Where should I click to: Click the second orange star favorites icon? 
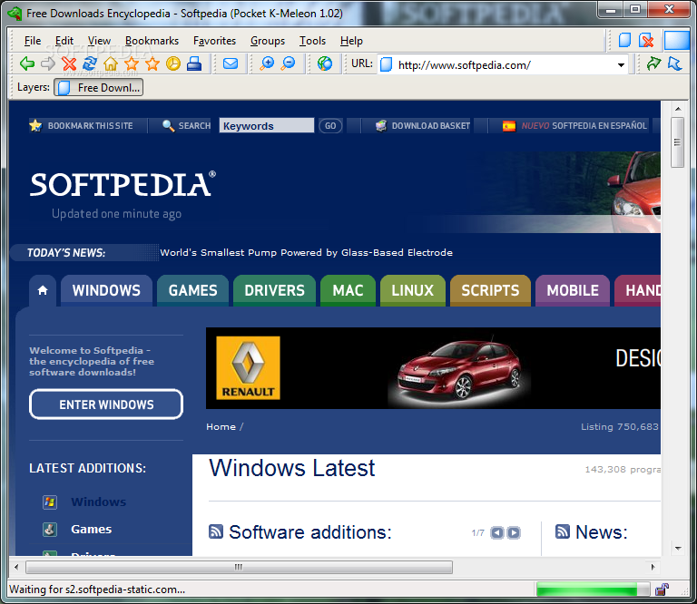pyautogui.click(x=152, y=64)
